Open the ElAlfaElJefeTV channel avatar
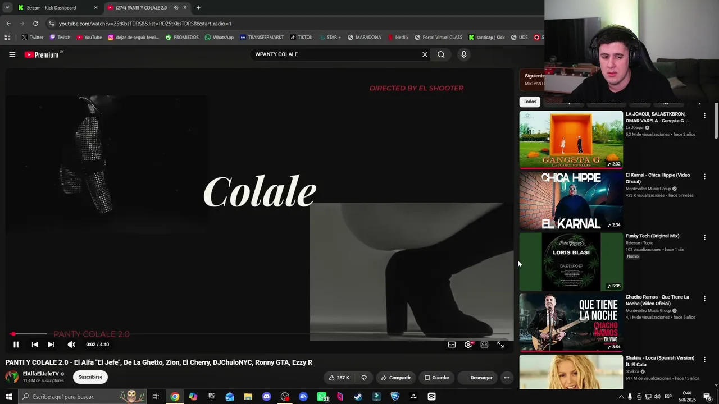This screenshot has width=719, height=404. (x=12, y=377)
